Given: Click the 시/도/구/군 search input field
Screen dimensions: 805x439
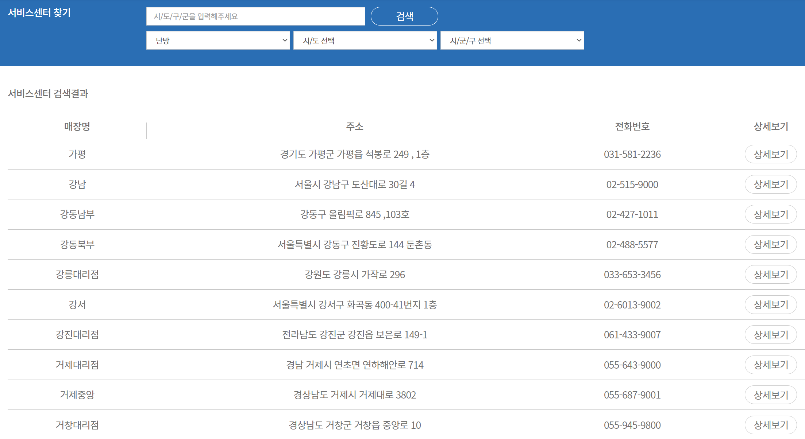Looking at the screenshot, I should point(255,16).
